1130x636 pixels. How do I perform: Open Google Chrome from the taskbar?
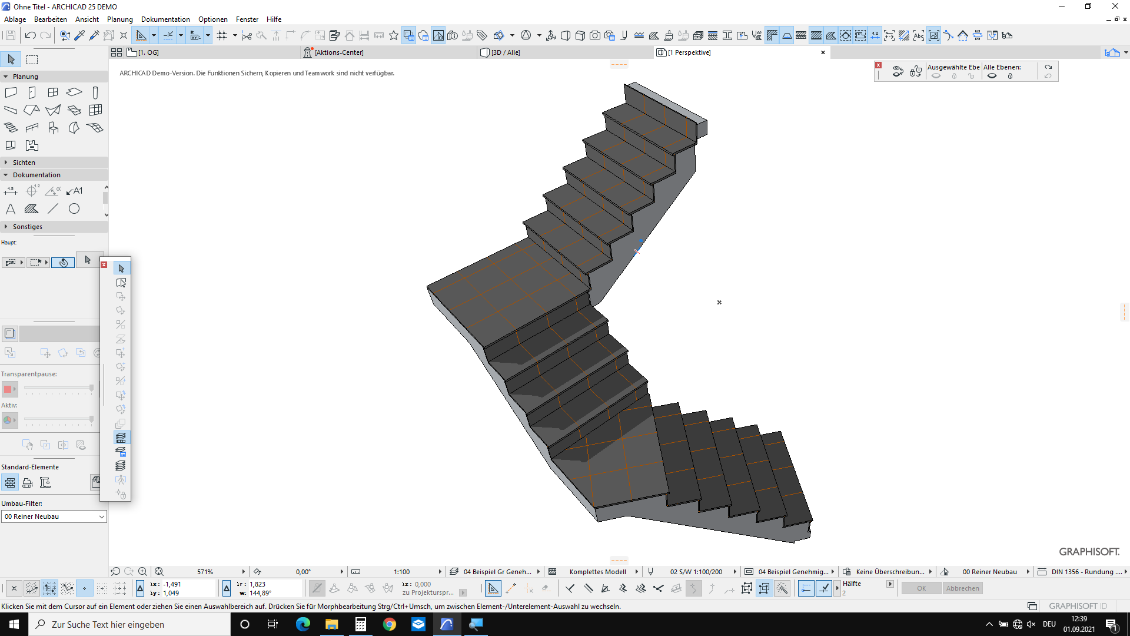click(x=389, y=624)
